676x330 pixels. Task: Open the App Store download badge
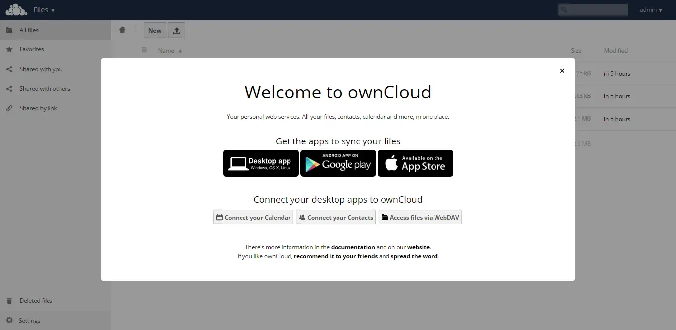pos(415,163)
